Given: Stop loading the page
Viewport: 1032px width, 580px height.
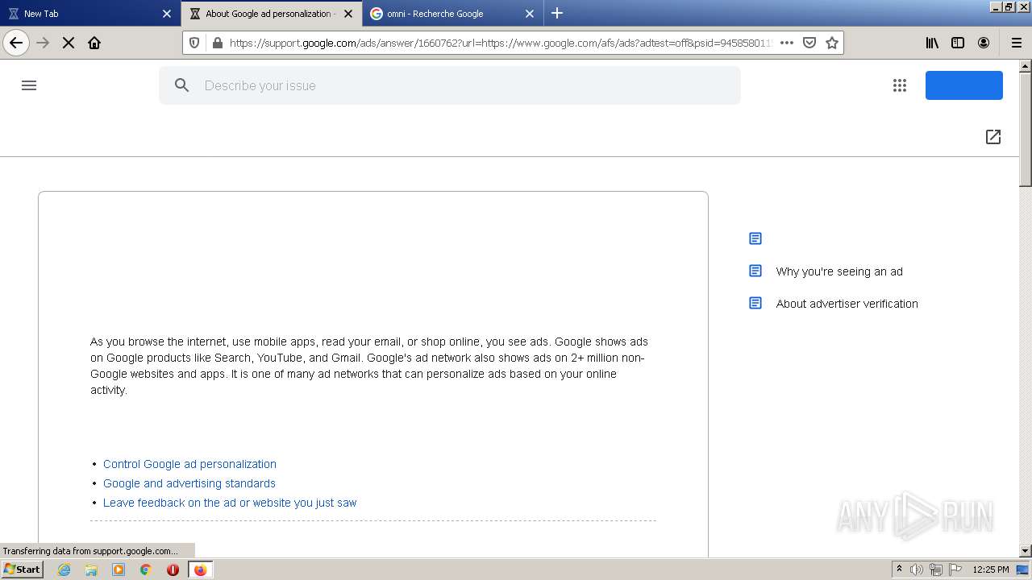Looking at the screenshot, I should pyautogui.click(x=69, y=43).
